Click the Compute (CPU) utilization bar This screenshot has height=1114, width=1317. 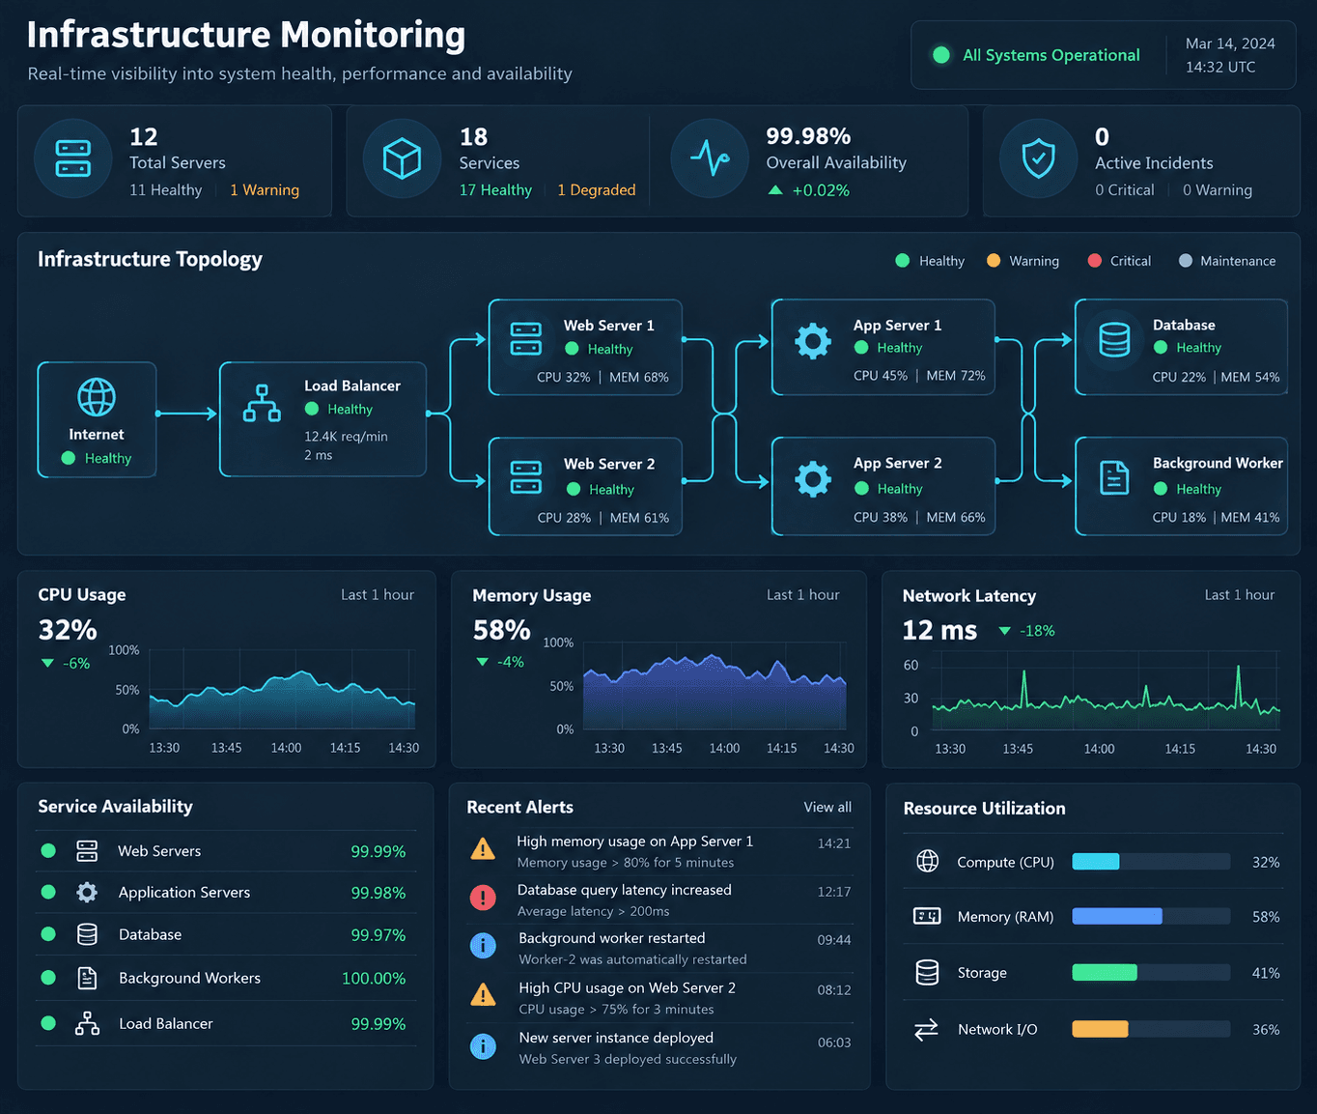click(1151, 862)
